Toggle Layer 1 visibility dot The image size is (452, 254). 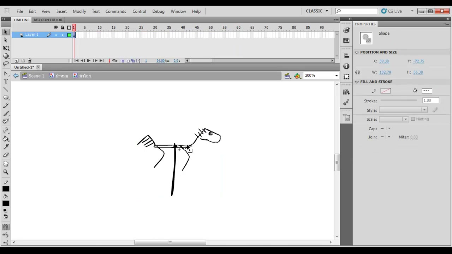(x=56, y=35)
